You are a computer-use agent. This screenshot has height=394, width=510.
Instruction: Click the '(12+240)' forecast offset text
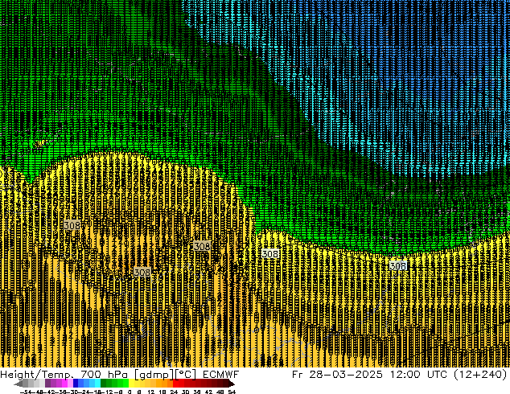tap(480, 375)
